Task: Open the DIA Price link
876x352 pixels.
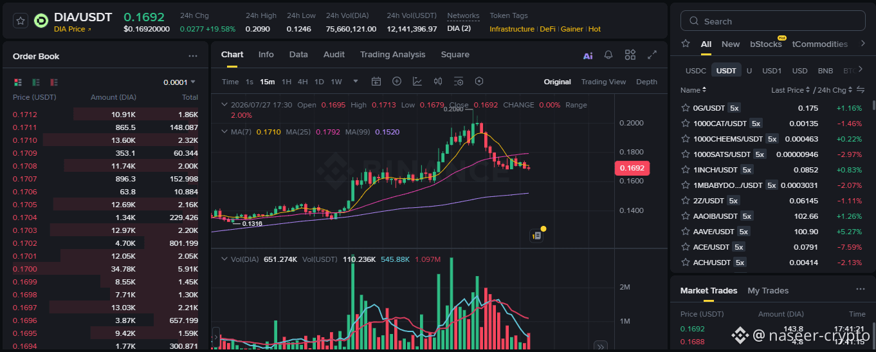Action: pyautogui.click(x=73, y=29)
